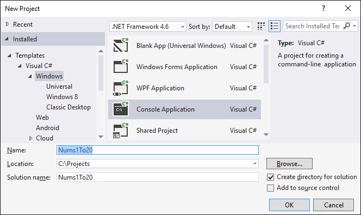
Task: Click the OK button
Action: 289,205
